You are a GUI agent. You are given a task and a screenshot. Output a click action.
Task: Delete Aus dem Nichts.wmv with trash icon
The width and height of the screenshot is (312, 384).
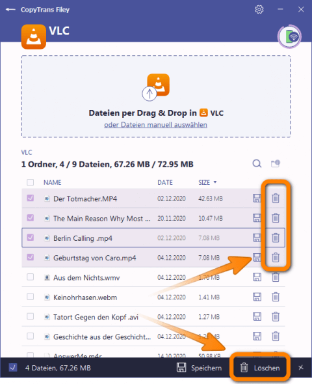(x=276, y=277)
